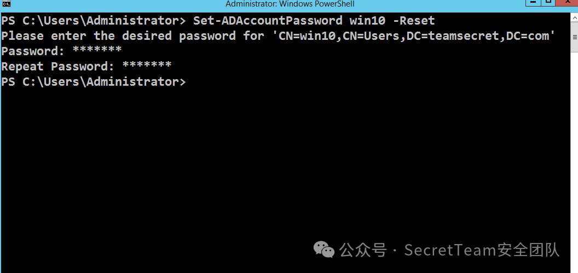Place the cursor at the last empty prompt

[190, 82]
